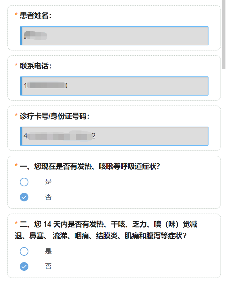Viewport: 228px width, 281px height.
Task: Click question 一 text about 呼吸道症状
Action: tap(90, 166)
